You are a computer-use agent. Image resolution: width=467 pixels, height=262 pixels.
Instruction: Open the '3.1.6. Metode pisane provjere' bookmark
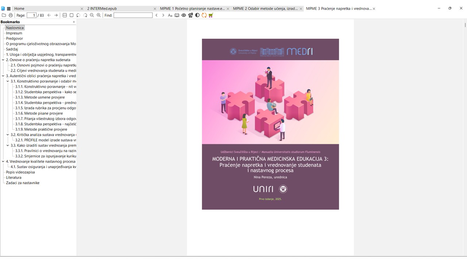pyautogui.click(x=39, y=114)
